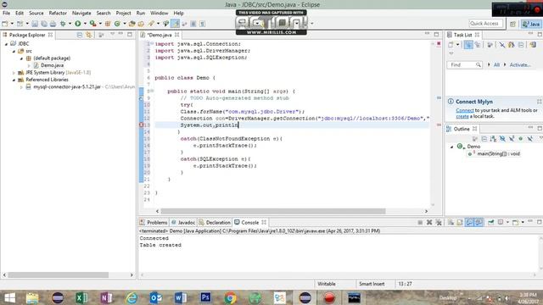Open the File menu

coord(6,14)
